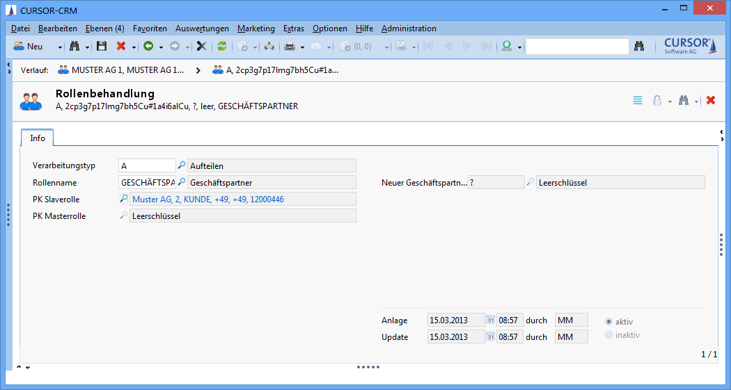
Task: Click the printer icon in the toolbar
Action: click(x=290, y=47)
